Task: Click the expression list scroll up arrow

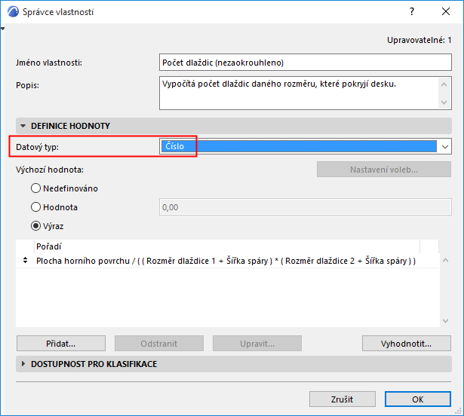Action: pos(445,261)
